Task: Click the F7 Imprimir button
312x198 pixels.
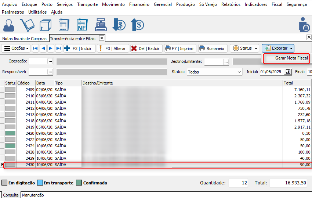Action: click(179, 48)
